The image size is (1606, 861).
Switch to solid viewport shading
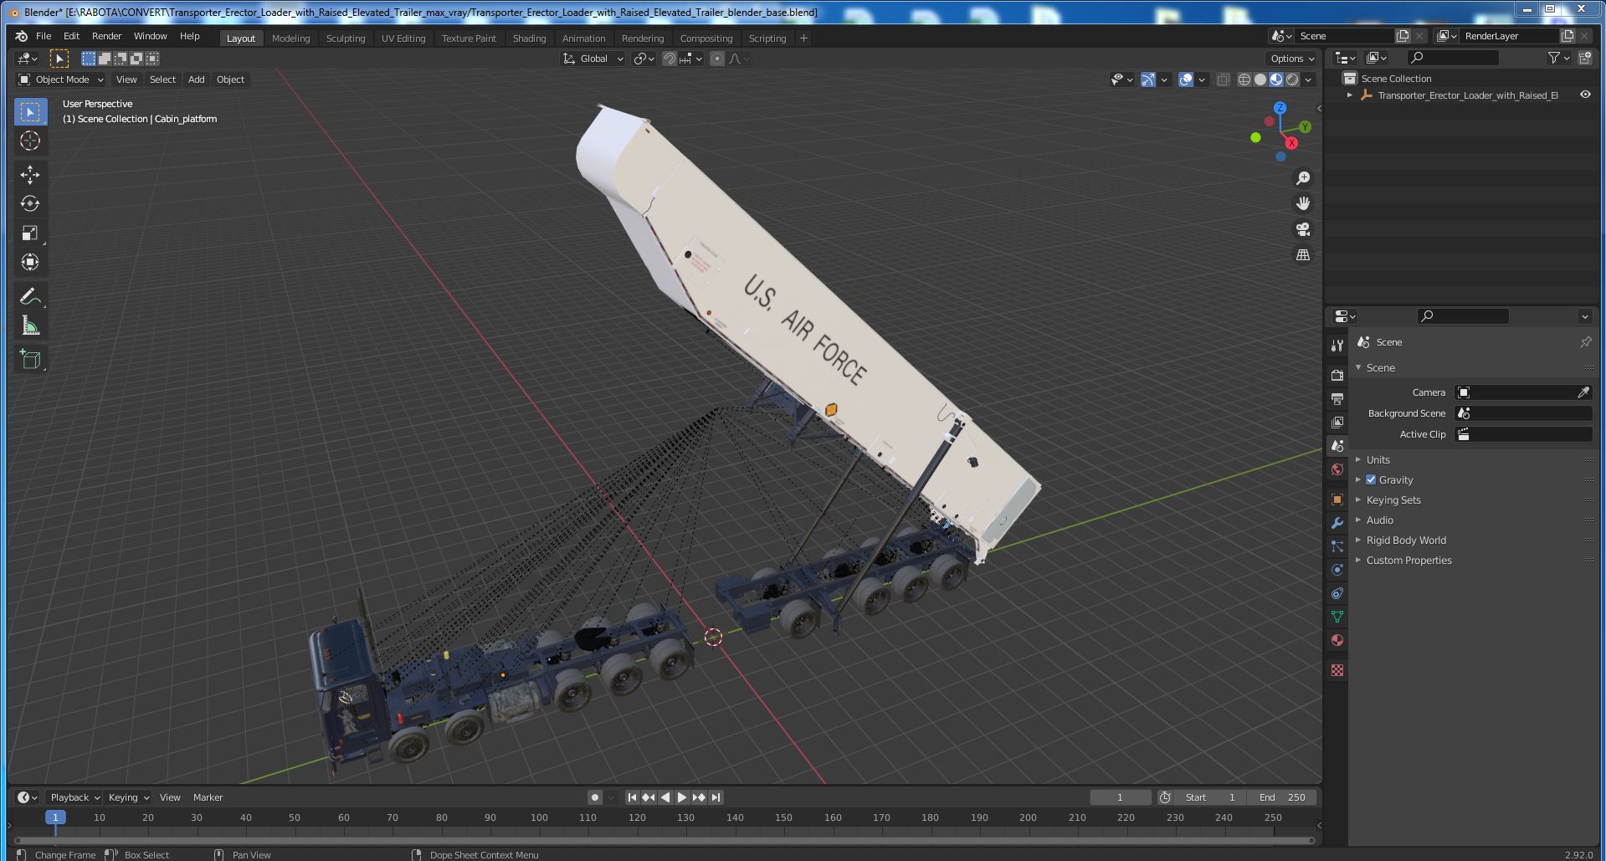[x=1260, y=79]
